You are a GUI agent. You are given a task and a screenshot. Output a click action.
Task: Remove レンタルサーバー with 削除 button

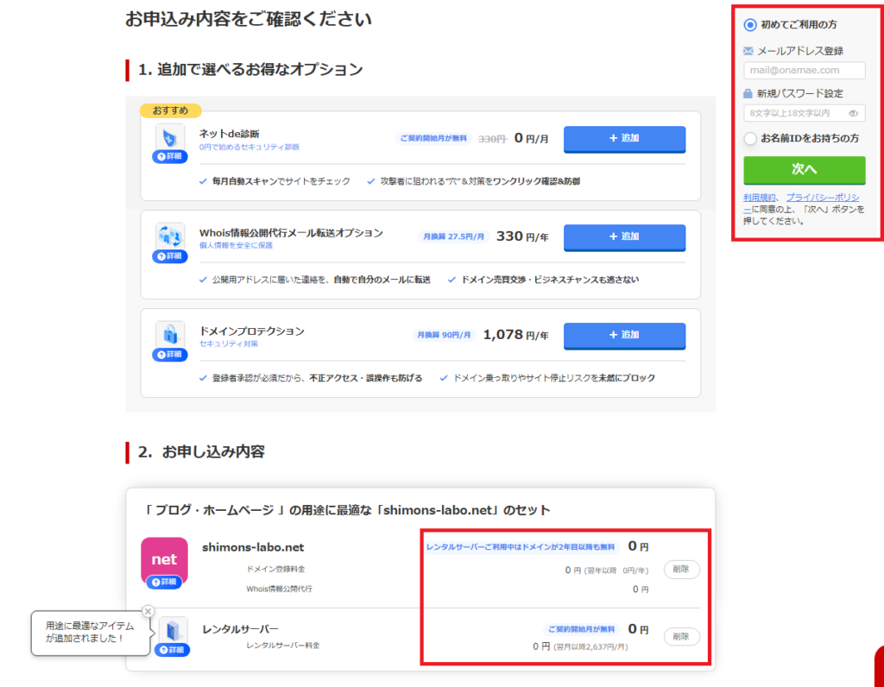681,637
